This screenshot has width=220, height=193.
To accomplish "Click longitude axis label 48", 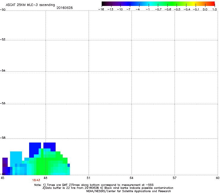I will pyautogui.click(x=45, y=178).
